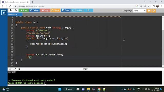Fold the for-loop block at line 16
Image resolution: width=164 pixels, height=92 pixels.
coord(14,41)
